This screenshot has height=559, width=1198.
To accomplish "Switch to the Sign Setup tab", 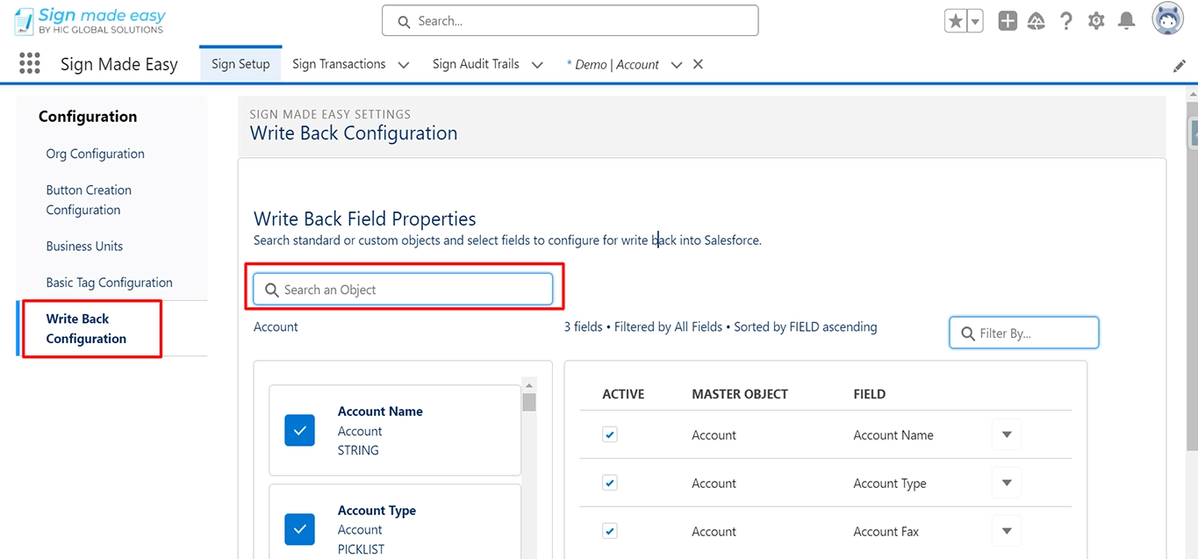I will point(240,64).
